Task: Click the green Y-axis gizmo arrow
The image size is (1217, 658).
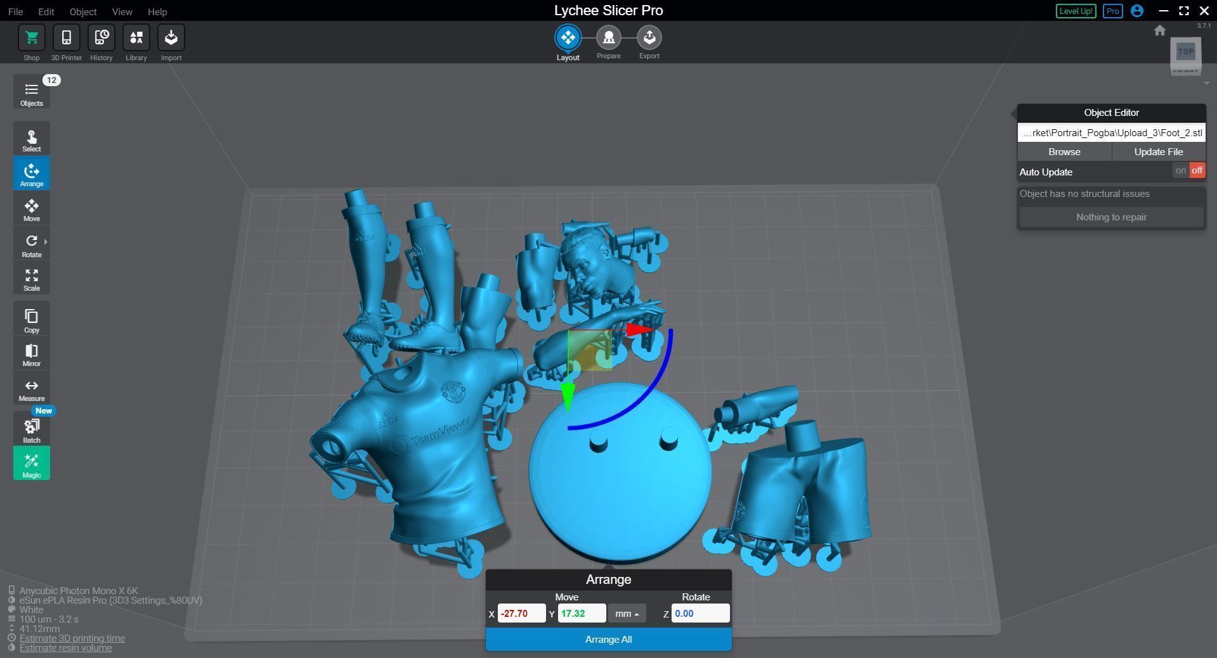Action: click(x=568, y=396)
